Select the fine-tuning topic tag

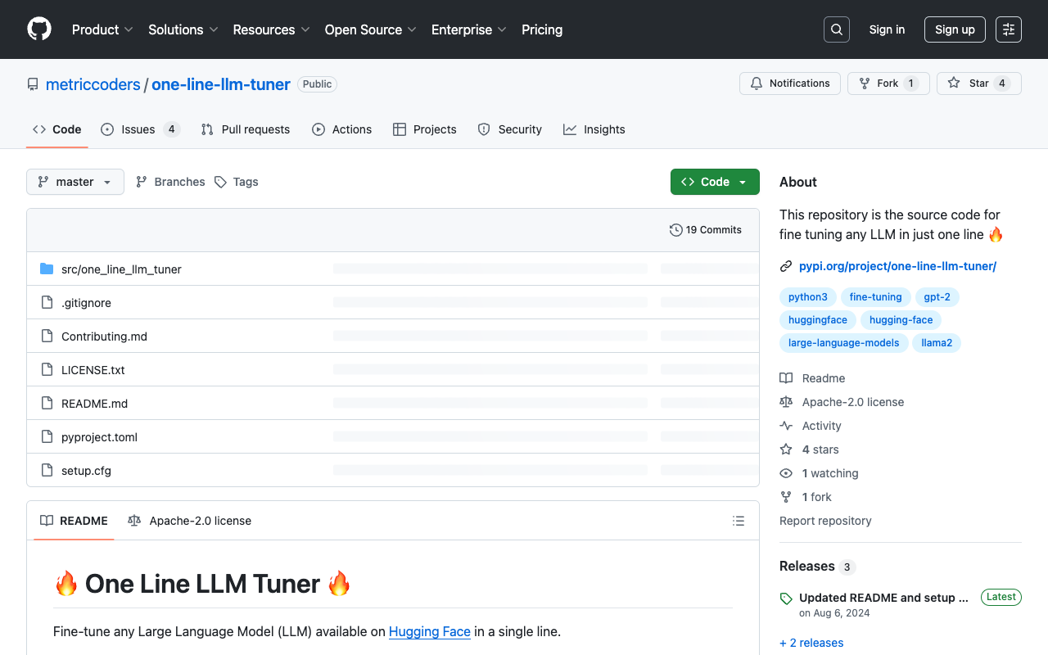pyautogui.click(x=875, y=297)
